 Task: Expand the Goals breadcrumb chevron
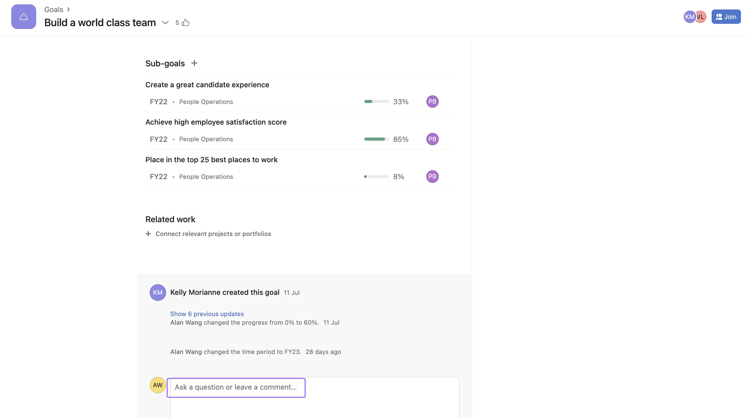click(x=68, y=9)
